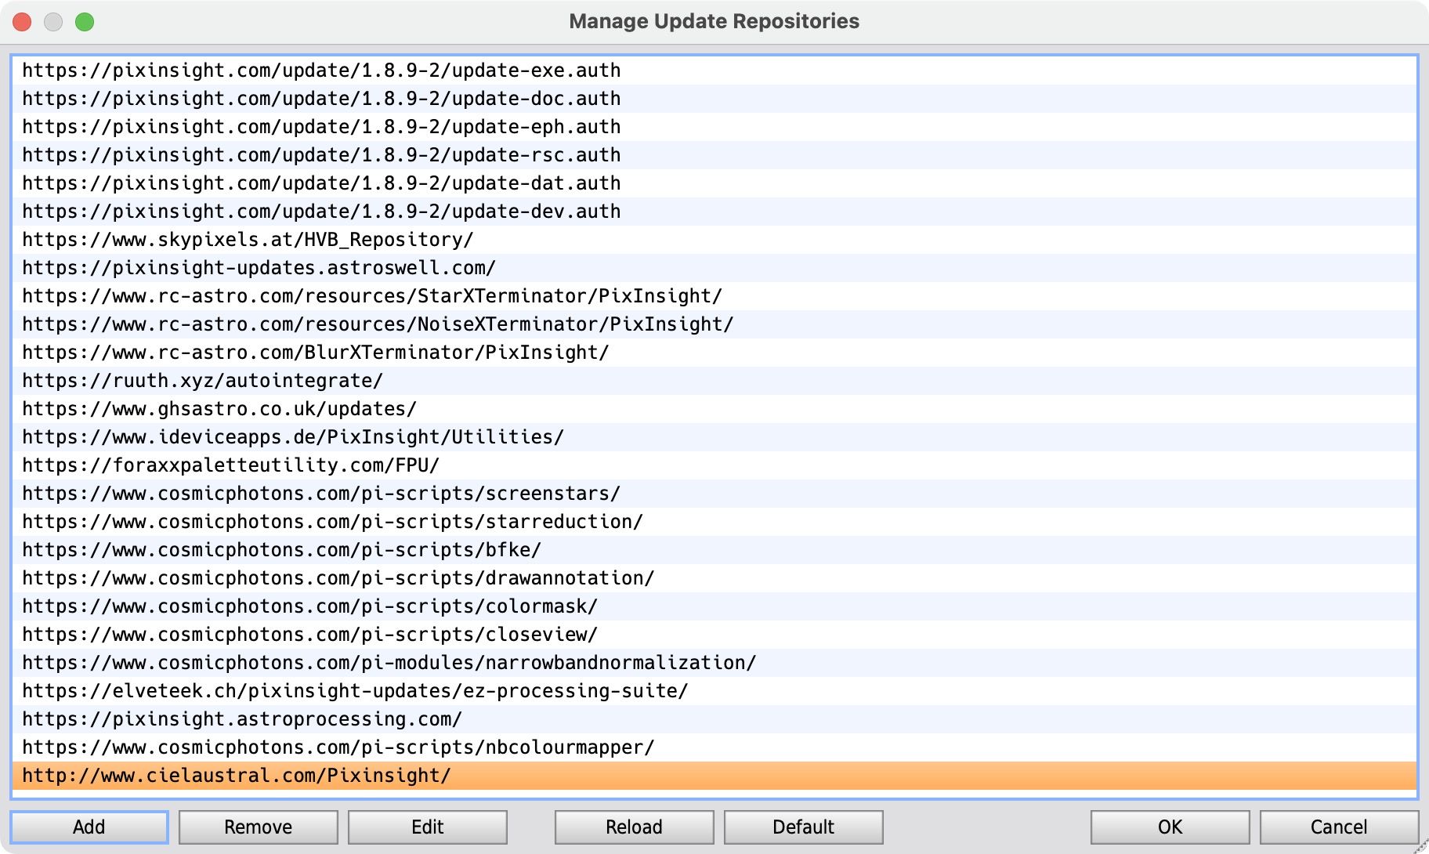Image resolution: width=1429 pixels, height=854 pixels.
Task: Select the NoiseXTerminator repository row
Action: 714,324
